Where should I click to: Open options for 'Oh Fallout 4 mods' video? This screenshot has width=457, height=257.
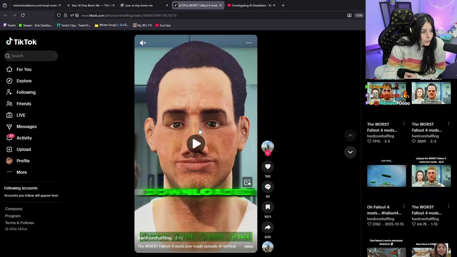pyautogui.click(x=404, y=206)
